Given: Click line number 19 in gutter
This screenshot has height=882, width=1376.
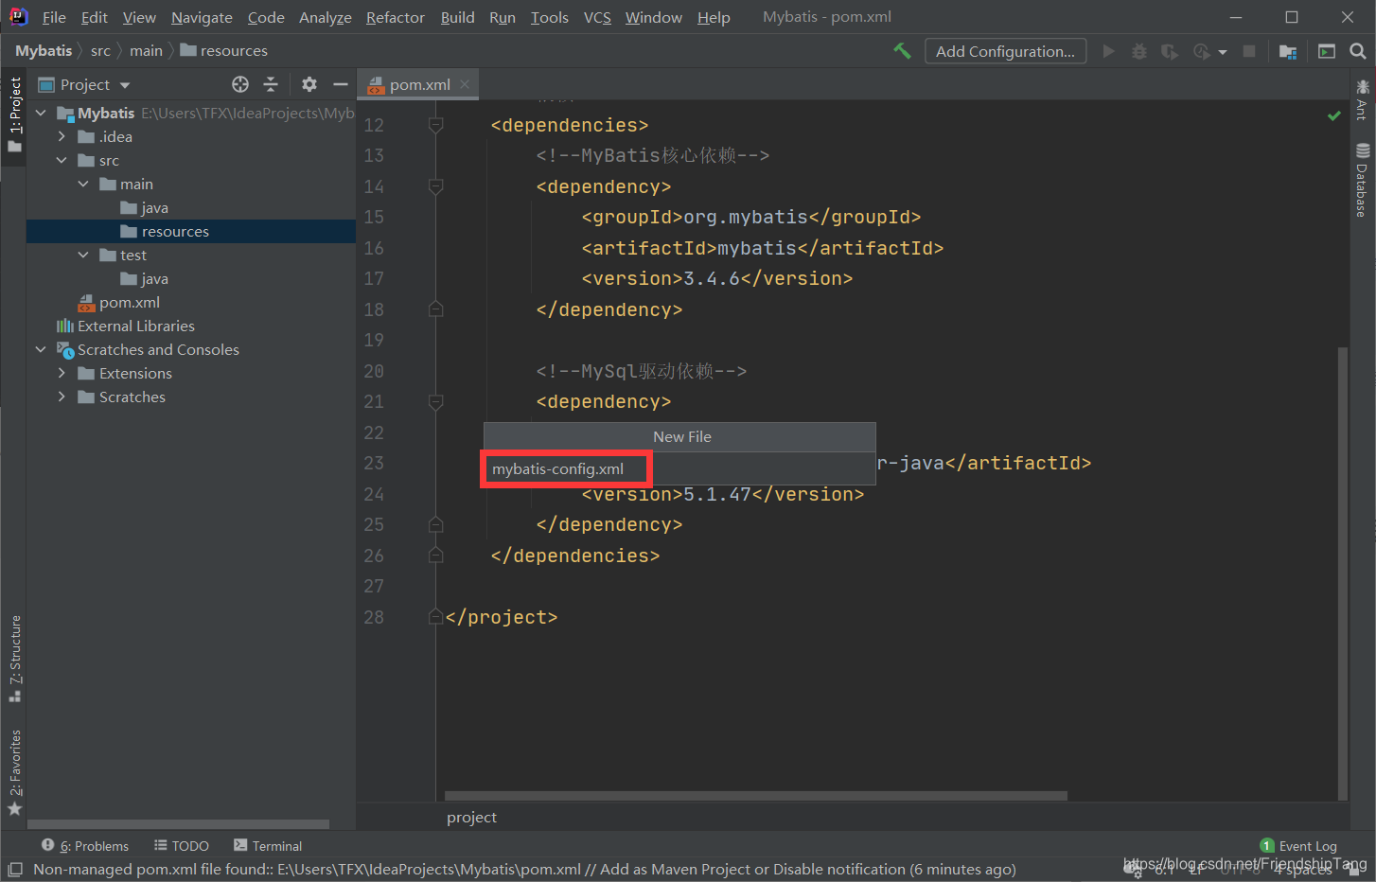Looking at the screenshot, I should (x=374, y=340).
